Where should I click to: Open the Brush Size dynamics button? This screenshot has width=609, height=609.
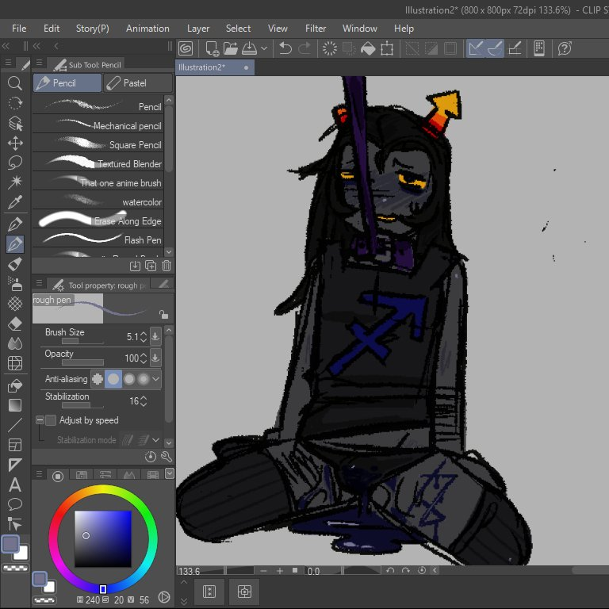point(155,336)
